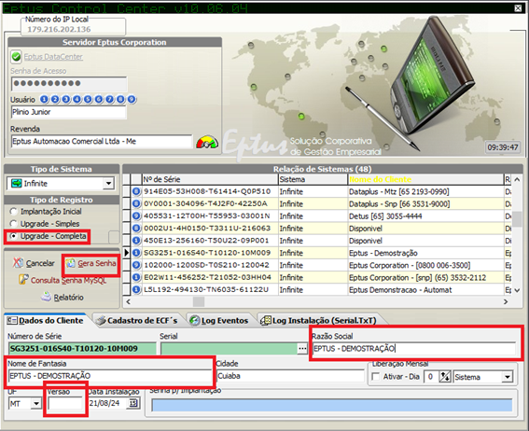Open the Data Instalação calendar picker

pos(133,403)
